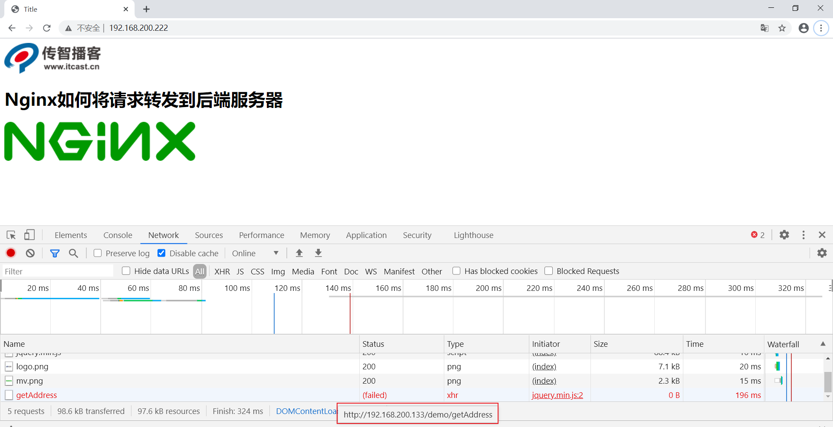Viewport: 833px width, 427px height.
Task: Focus the network Filter text field
Action: coord(58,271)
